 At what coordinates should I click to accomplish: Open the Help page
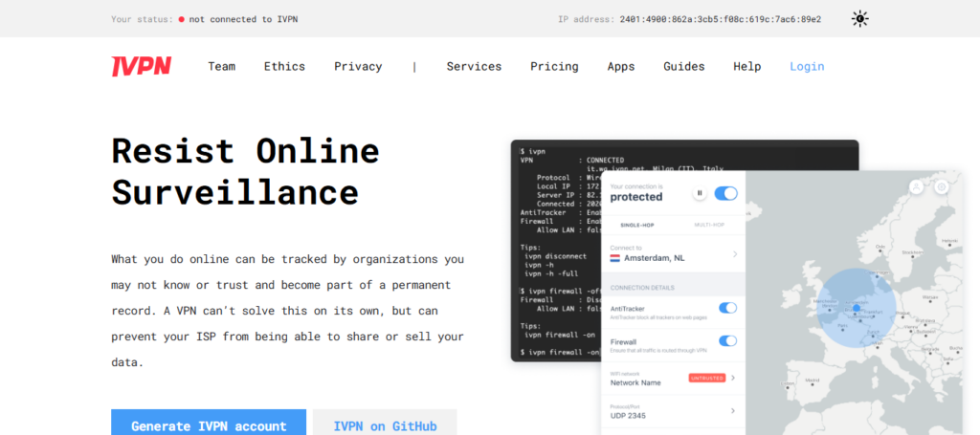(x=746, y=66)
